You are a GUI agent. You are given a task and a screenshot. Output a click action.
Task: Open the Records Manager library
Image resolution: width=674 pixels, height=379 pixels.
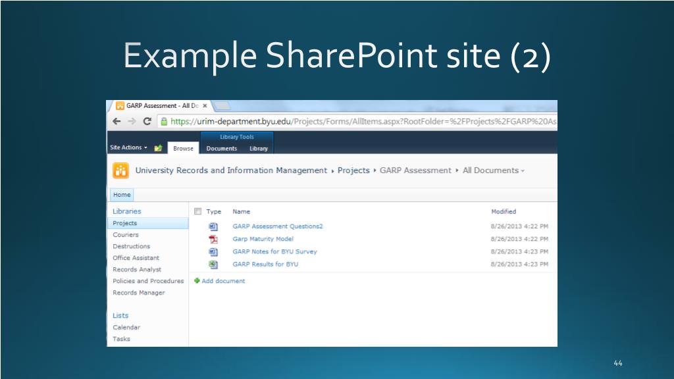pyautogui.click(x=139, y=293)
